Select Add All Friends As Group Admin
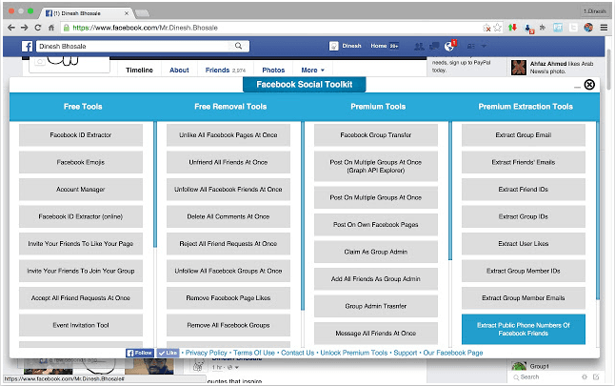615x386 pixels. [x=376, y=279]
